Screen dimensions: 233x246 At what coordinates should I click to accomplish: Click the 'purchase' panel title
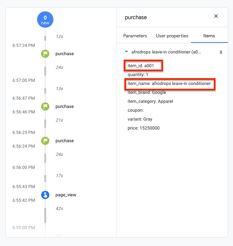click(136, 17)
